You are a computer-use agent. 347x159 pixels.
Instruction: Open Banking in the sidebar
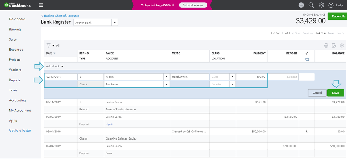15,29
